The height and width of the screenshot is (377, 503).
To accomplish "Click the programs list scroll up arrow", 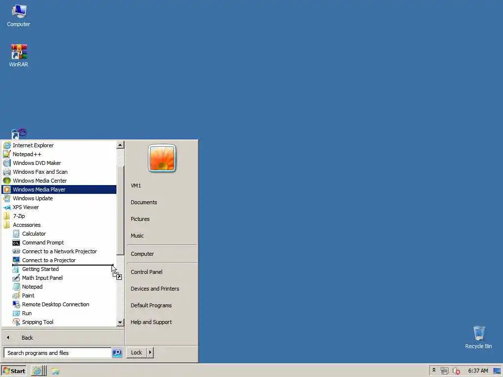I will click(120, 145).
